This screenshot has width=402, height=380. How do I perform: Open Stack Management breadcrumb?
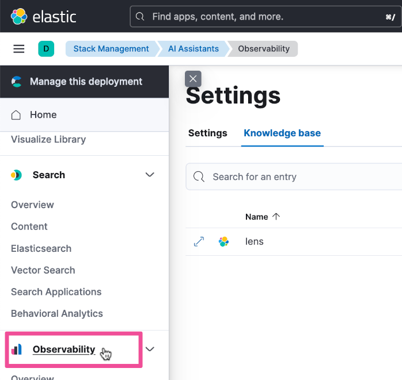click(x=111, y=49)
